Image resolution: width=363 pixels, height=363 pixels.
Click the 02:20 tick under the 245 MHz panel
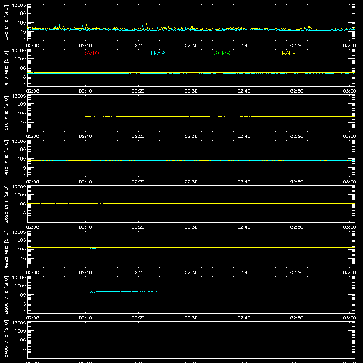pyautogui.click(x=138, y=46)
